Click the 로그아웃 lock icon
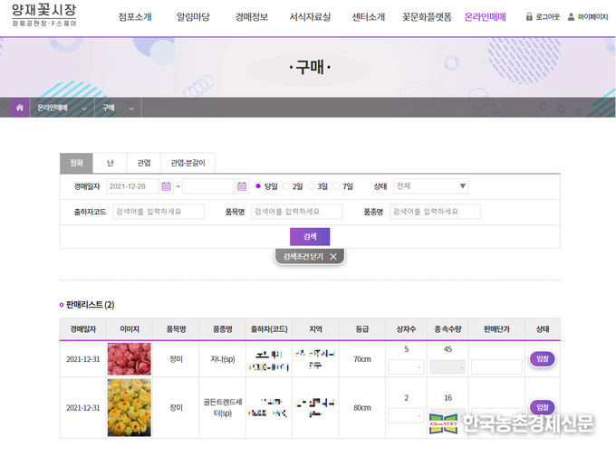 coord(529,17)
